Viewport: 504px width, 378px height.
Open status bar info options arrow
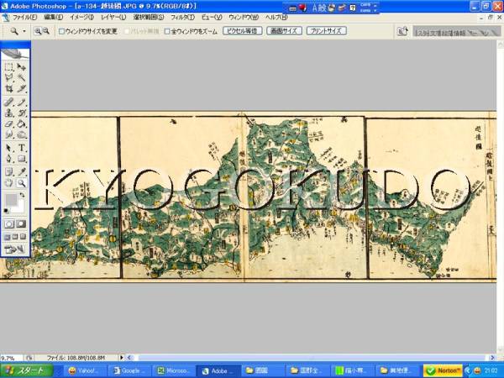click(122, 358)
